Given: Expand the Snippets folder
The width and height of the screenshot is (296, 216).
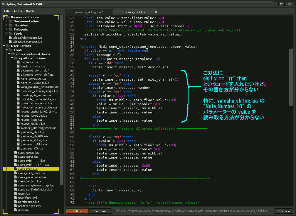Looking at the screenshot, I should coord(7,29).
